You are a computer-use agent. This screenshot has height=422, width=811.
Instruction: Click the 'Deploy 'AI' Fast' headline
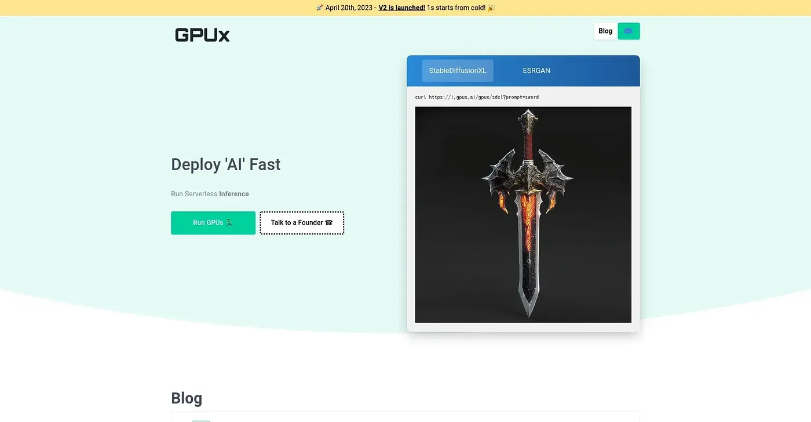pos(225,164)
